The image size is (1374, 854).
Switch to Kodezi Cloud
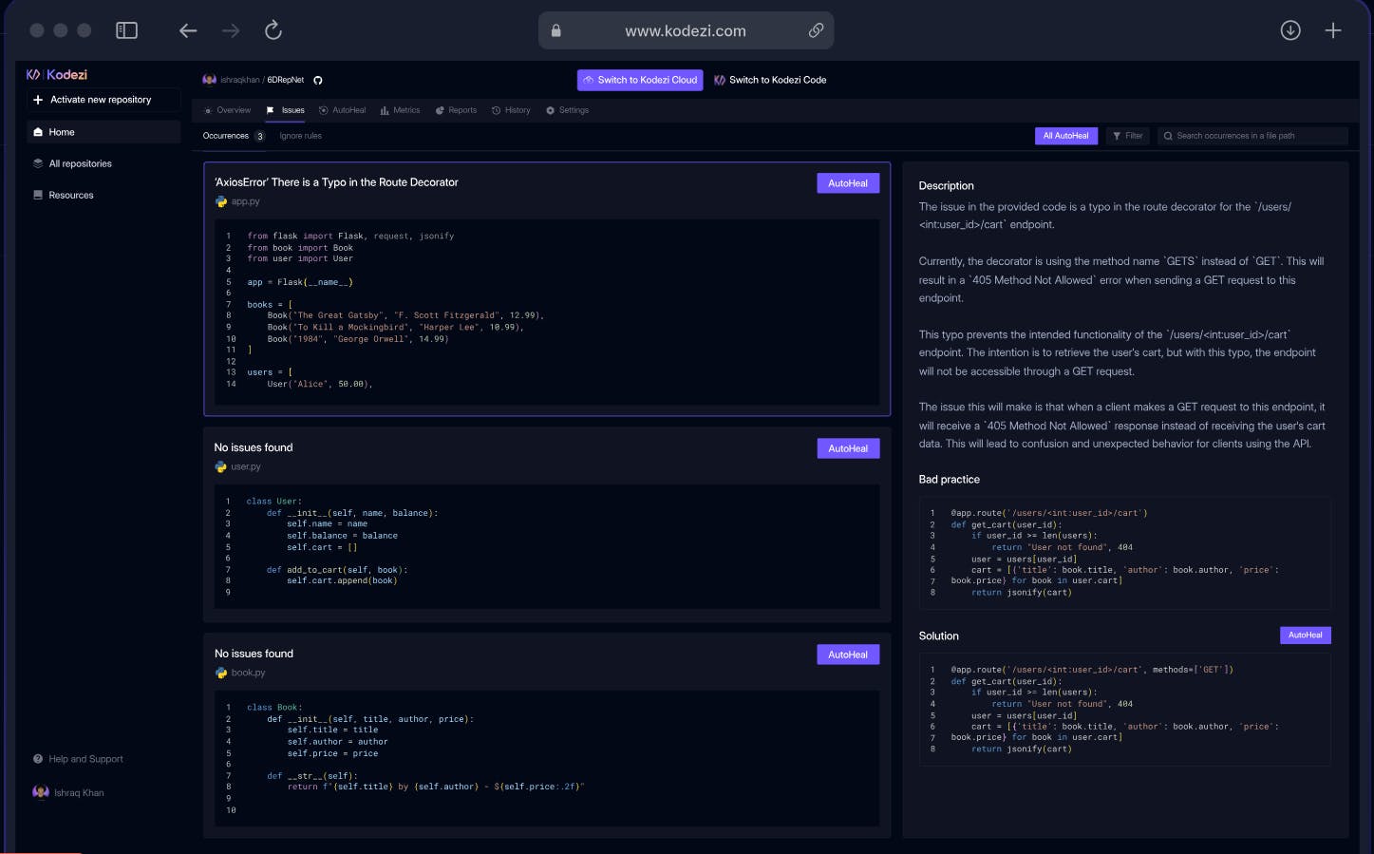(x=640, y=80)
